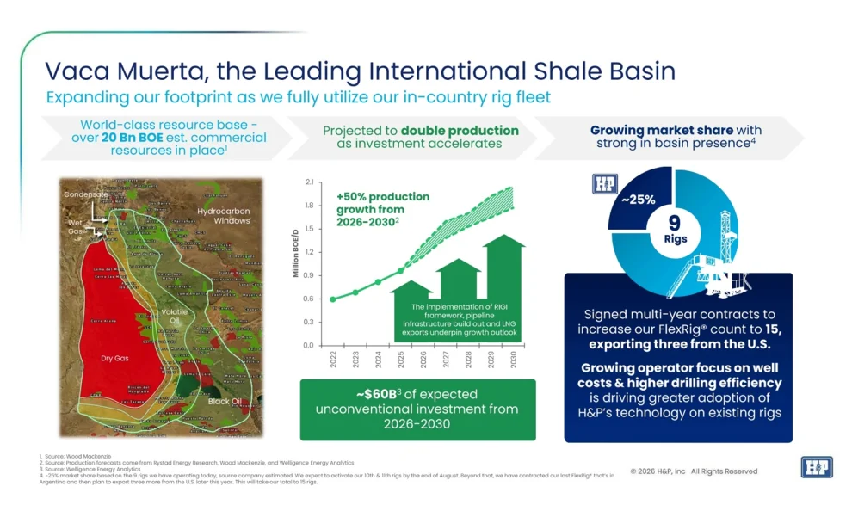Click the H&P logo in the slide footer
Image resolution: width=852 pixels, height=511 pixels.
coord(817,468)
